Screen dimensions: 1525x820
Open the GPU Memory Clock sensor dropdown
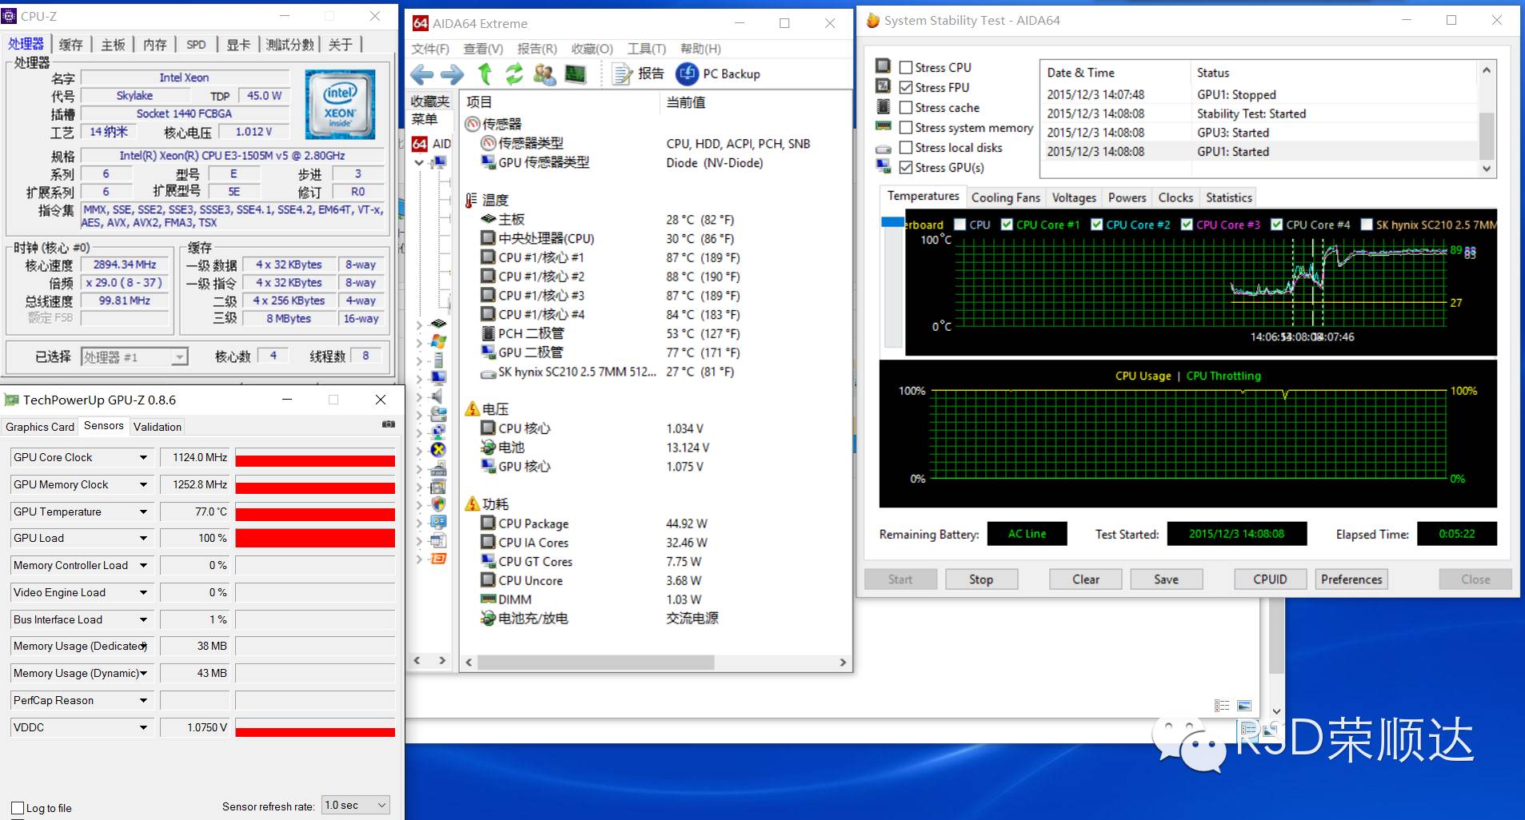pyautogui.click(x=143, y=485)
